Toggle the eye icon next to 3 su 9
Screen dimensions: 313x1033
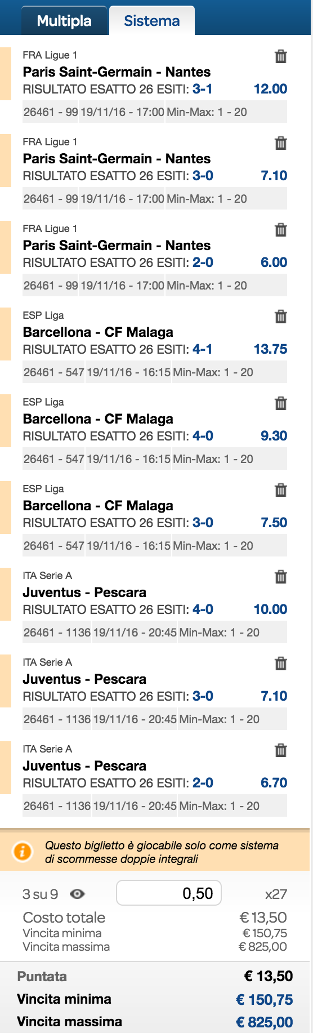click(x=77, y=894)
